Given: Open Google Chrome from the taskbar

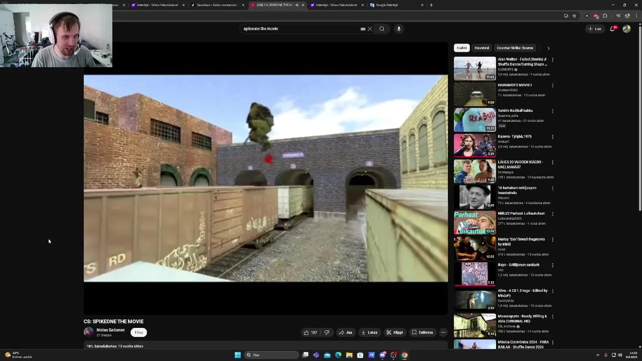Looking at the screenshot, I should pos(404,355).
